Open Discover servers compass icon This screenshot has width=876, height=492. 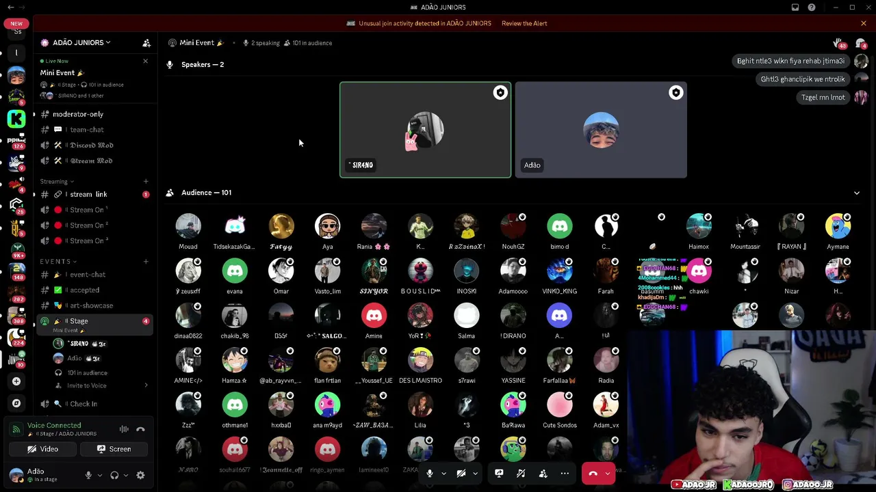point(16,403)
